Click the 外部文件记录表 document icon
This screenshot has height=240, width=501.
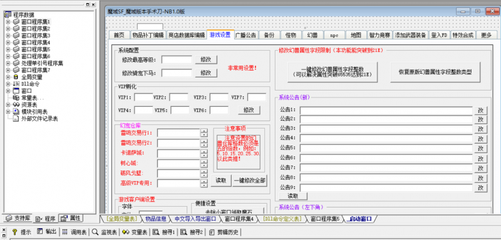[16, 119]
